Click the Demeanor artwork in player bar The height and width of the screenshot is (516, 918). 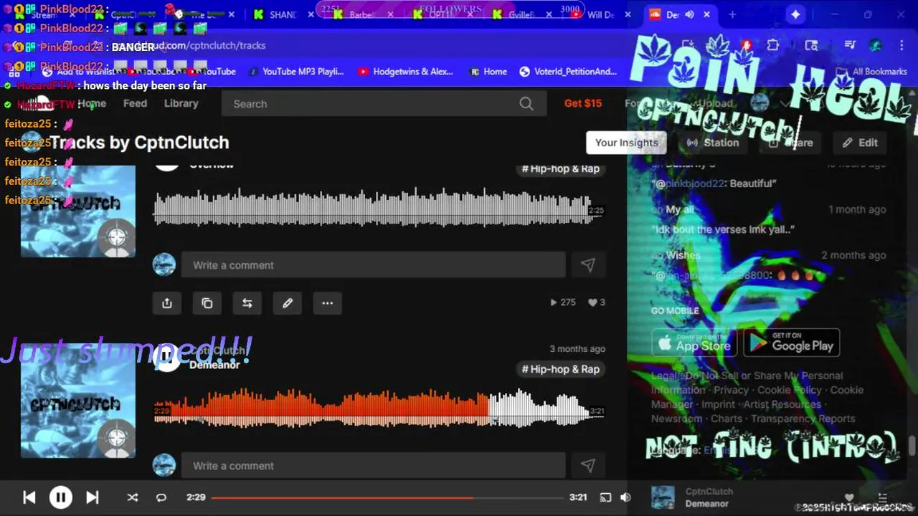click(663, 497)
